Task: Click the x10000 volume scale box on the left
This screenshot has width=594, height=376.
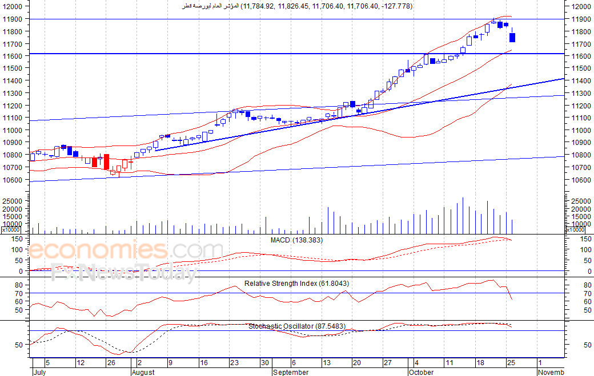Action: click(x=11, y=230)
